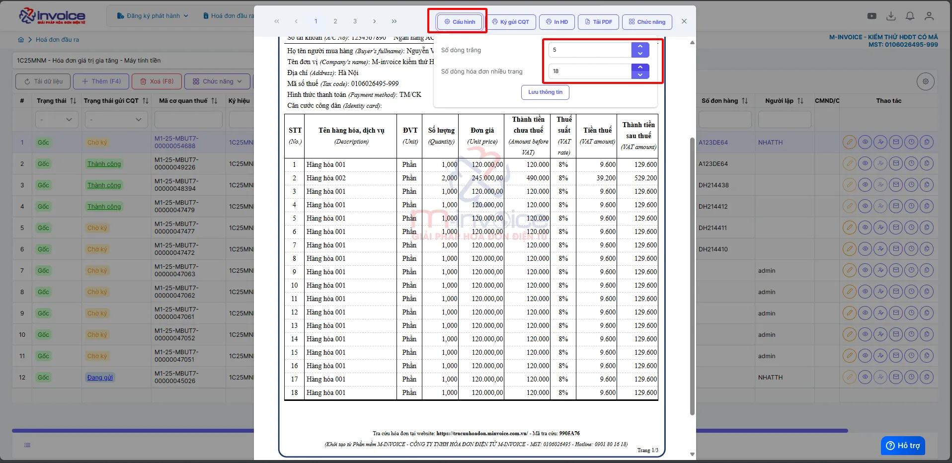Expand Chức năng dropdown in list toolbar
This screenshot has height=463, width=952.
(218, 81)
